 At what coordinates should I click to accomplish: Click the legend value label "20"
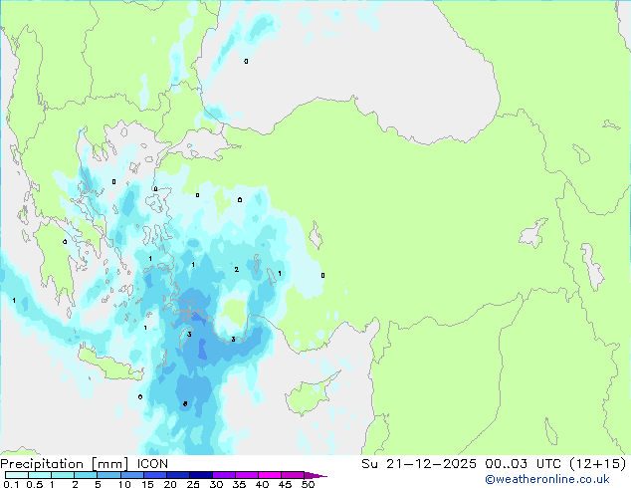(170, 484)
